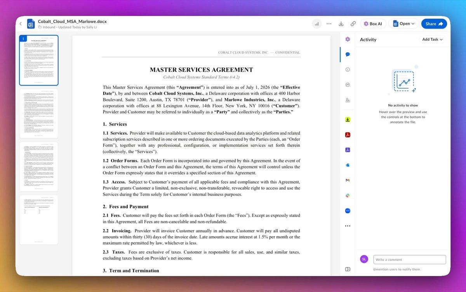
Task: Share the document
Action: [x=434, y=24]
